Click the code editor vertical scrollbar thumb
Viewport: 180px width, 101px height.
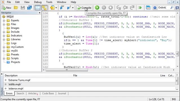pyautogui.click(x=177, y=54)
